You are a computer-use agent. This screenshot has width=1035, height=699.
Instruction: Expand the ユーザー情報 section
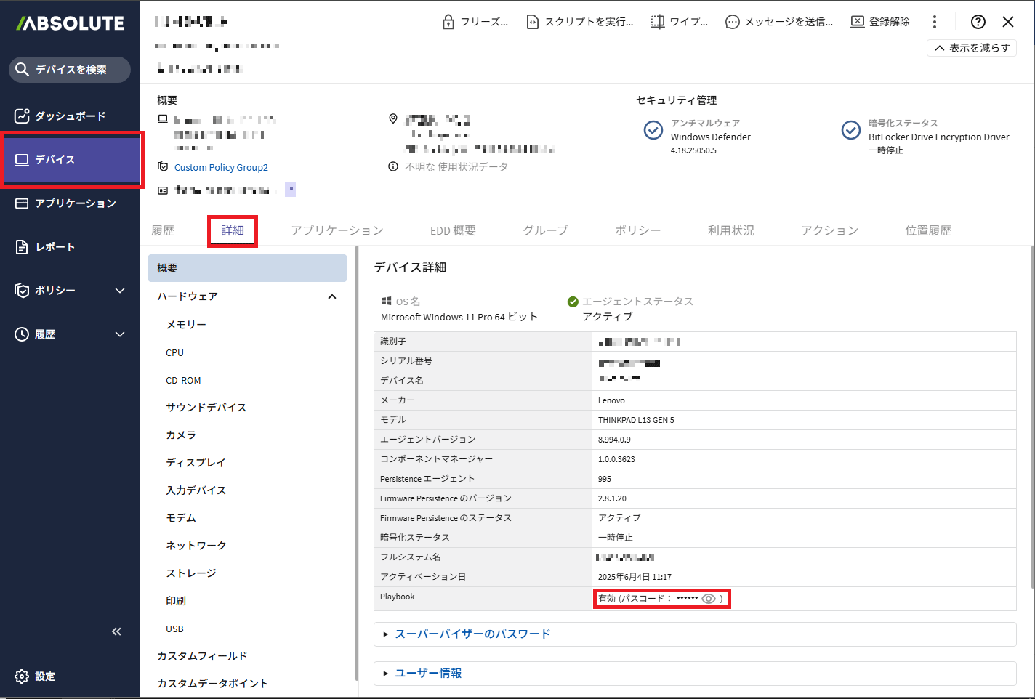coord(428,674)
